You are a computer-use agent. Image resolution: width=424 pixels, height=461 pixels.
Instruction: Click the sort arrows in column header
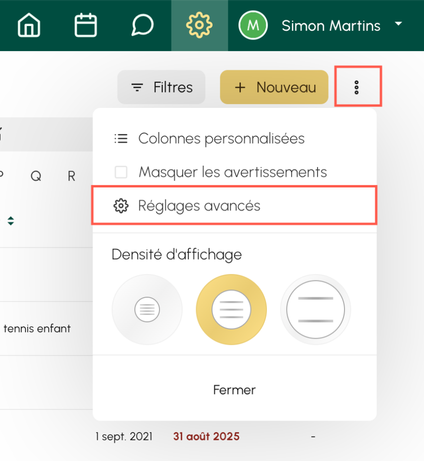pyautogui.click(x=11, y=221)
